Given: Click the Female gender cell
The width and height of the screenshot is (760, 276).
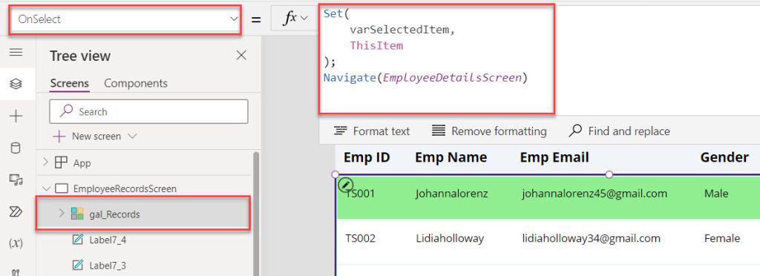Looking at the screenshot, I should (722, 238).
